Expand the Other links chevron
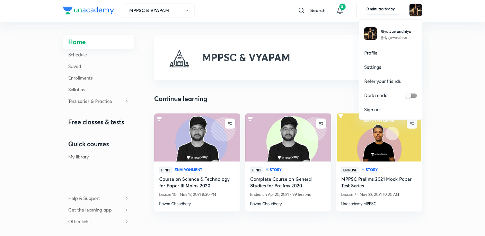The image size is (485, 236). pos(126,221)
